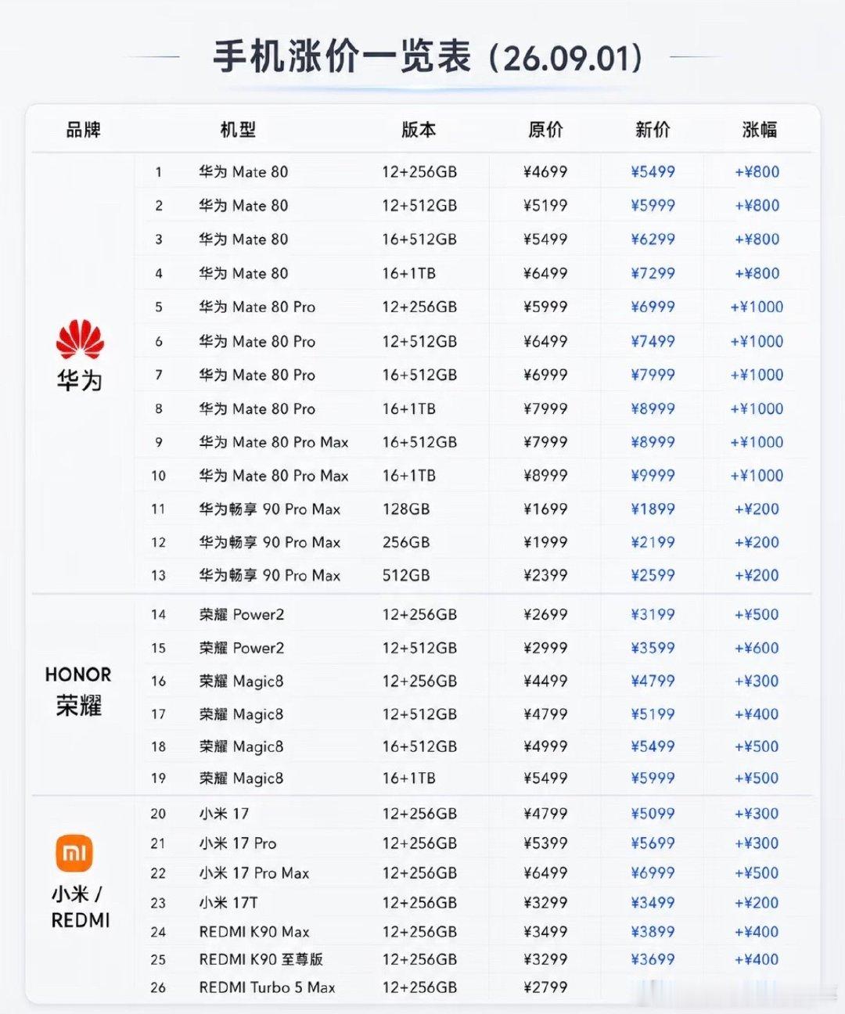
Task: Click the new price ¥3699 in row 25
Action: coord(653,960)
